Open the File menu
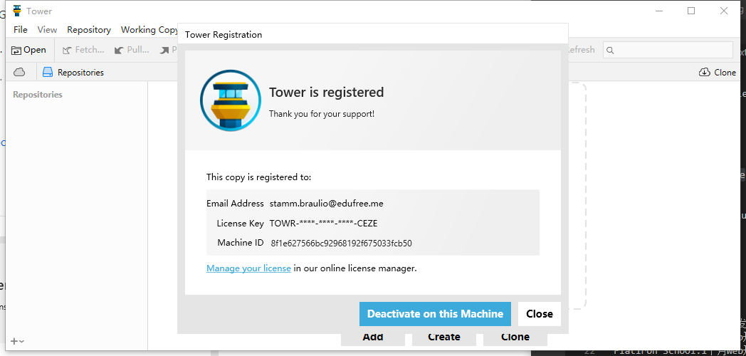 coord(21,29)
